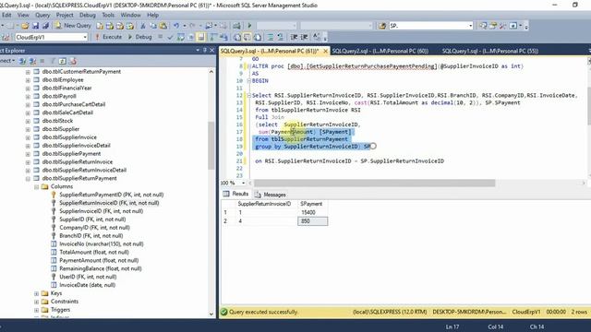Viewport: 591px width, 332px height.
Task: Click the Copy icon in toolbar
Action: [153, 26]
